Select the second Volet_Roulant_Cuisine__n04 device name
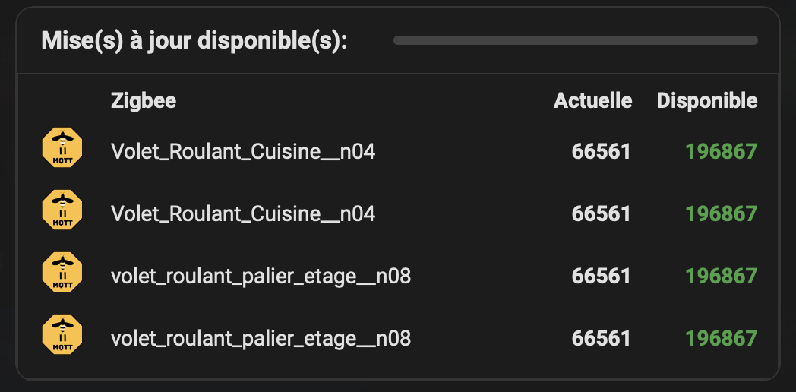The width and height of the screenshot is (796, 392). coord(243,214)
